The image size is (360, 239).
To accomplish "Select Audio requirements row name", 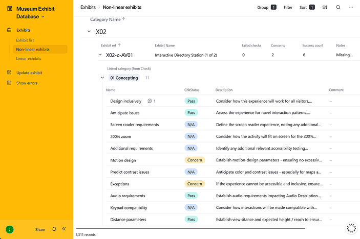I will pyautogui.click(x=128, y=196).
